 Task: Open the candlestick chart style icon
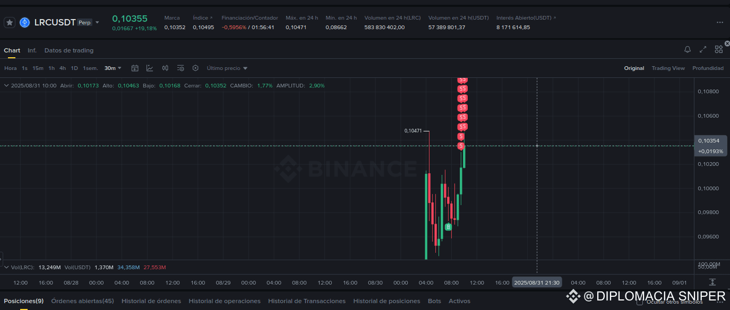(x=165, y=68)
